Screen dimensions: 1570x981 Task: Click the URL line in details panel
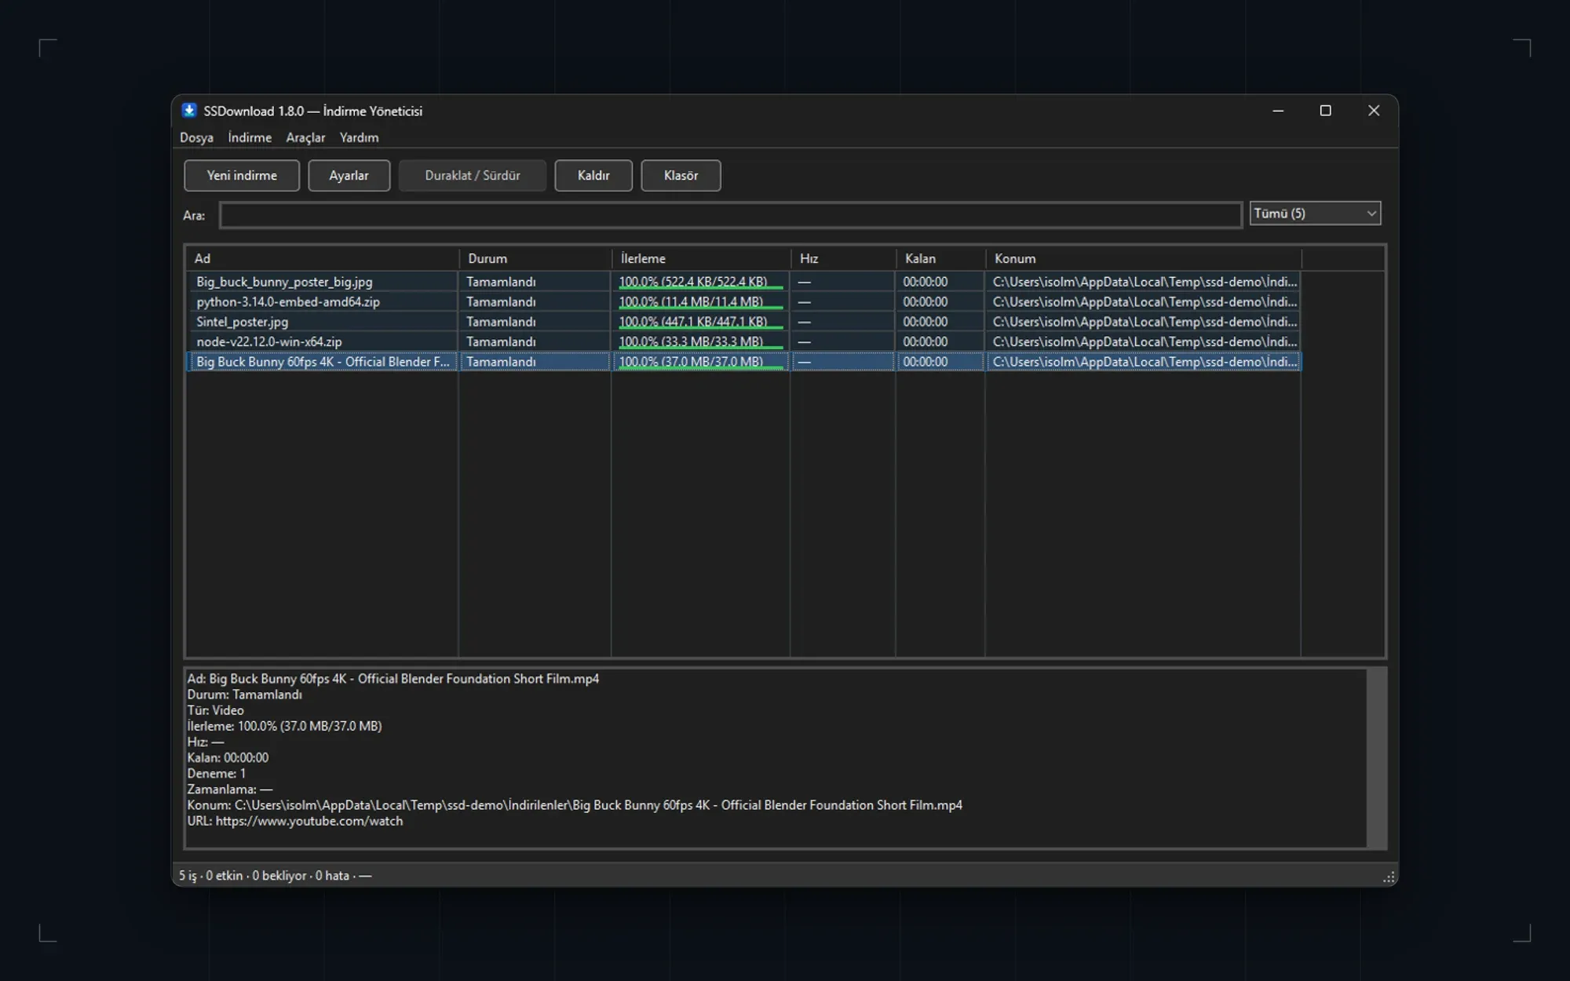pos(294,821)
